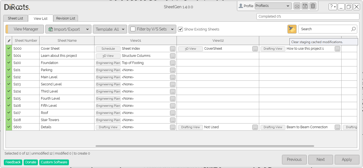This screenshot has width=363, height=168.
Task: Save the current profile using the floppy disk icon
Action: 305,6
